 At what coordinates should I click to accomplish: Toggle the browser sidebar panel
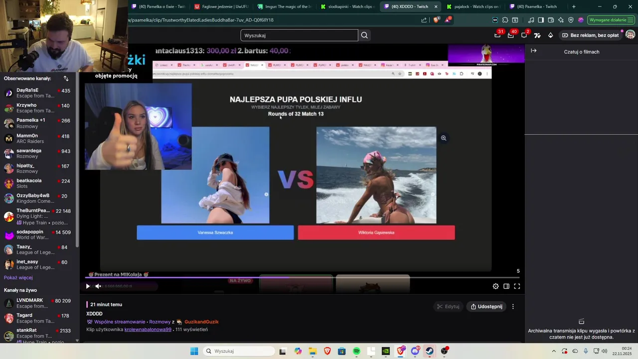(541, 20)
